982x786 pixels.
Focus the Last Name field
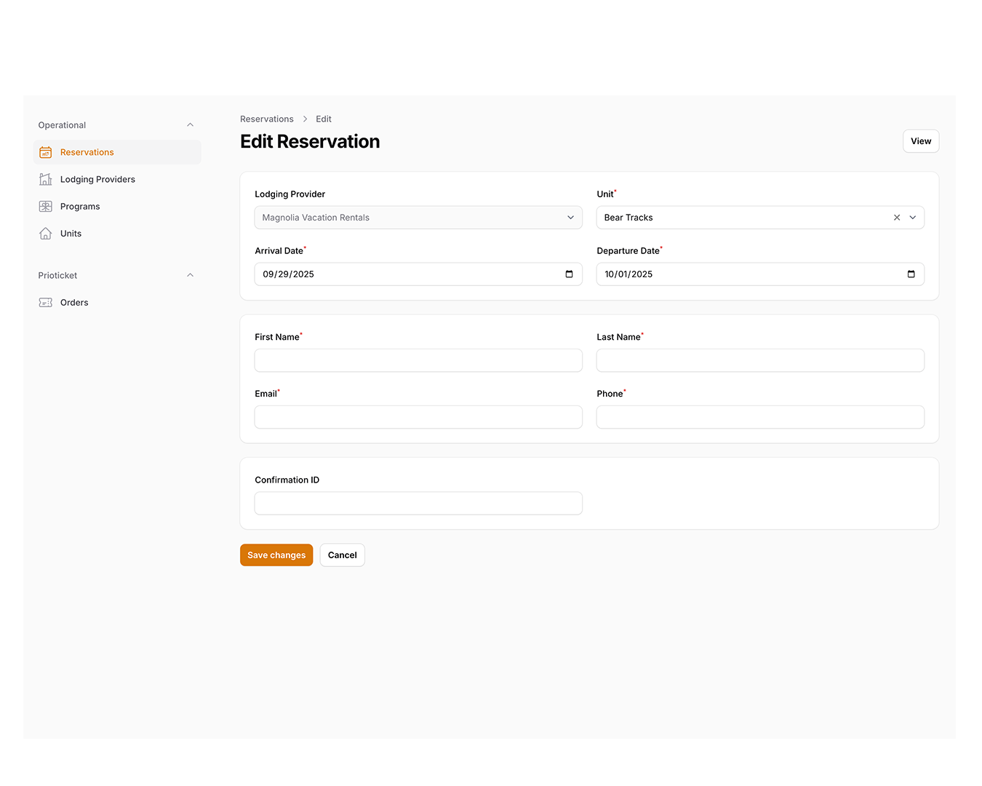pos(760,360)
